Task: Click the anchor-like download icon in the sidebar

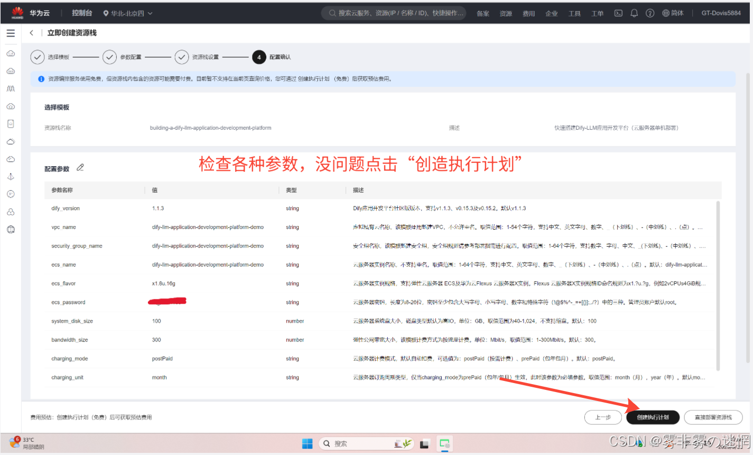Action: coord(11,177)
